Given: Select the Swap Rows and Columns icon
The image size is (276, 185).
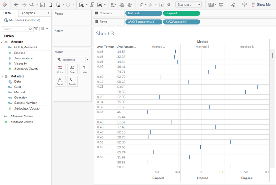Looking at the screenshot, I should [113, 4].
